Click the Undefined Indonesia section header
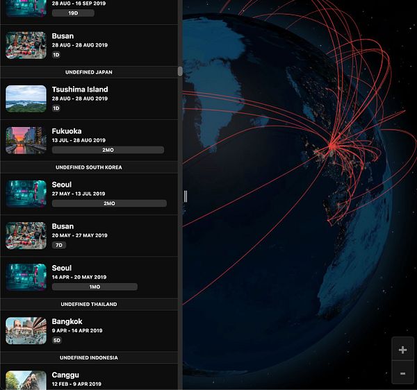 89,357
